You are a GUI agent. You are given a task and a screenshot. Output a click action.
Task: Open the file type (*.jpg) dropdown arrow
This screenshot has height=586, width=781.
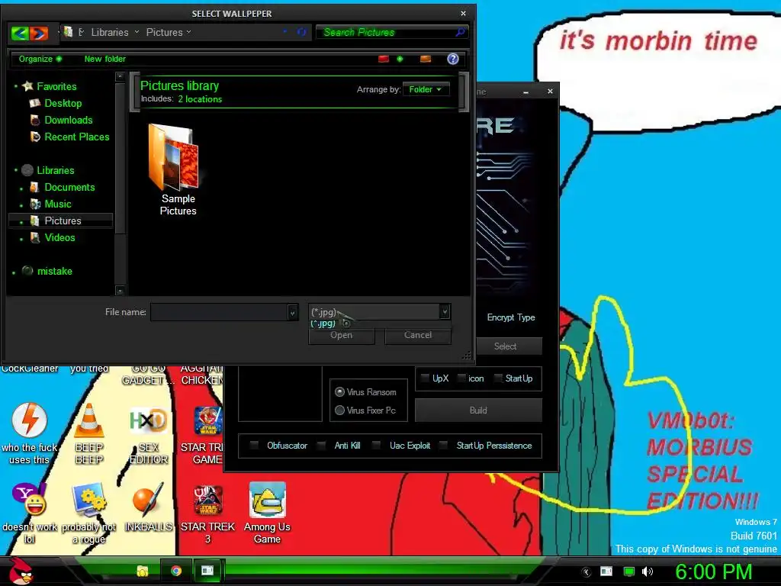tap(445, 312)
